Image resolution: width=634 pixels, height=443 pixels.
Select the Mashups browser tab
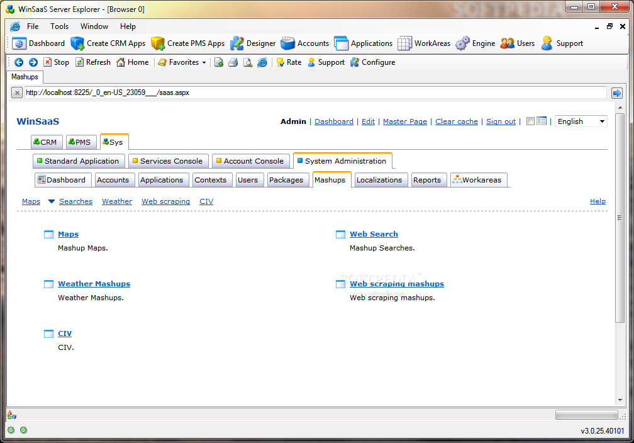click(x=25, y=77)
